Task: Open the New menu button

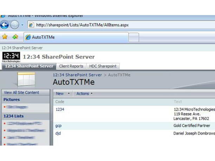Action: tap(63, 94)
